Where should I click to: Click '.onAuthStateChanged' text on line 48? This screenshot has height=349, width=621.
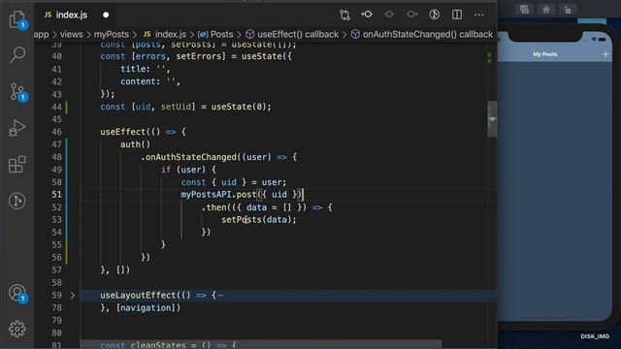pos(188,157)
